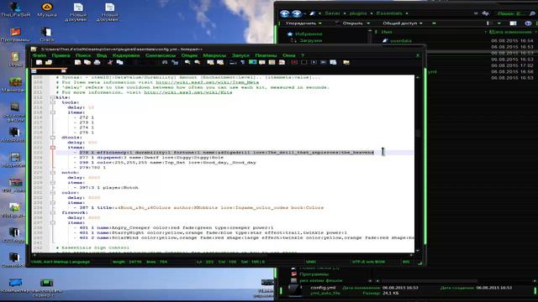Open the view options dropdown arrow in Explorer
The height and width of the screenshot is (302, 538).
499,23
